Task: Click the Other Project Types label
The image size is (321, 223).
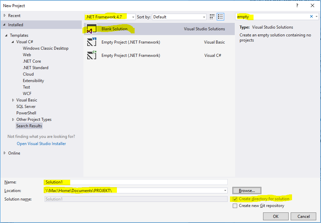Action: coord(34,120)
